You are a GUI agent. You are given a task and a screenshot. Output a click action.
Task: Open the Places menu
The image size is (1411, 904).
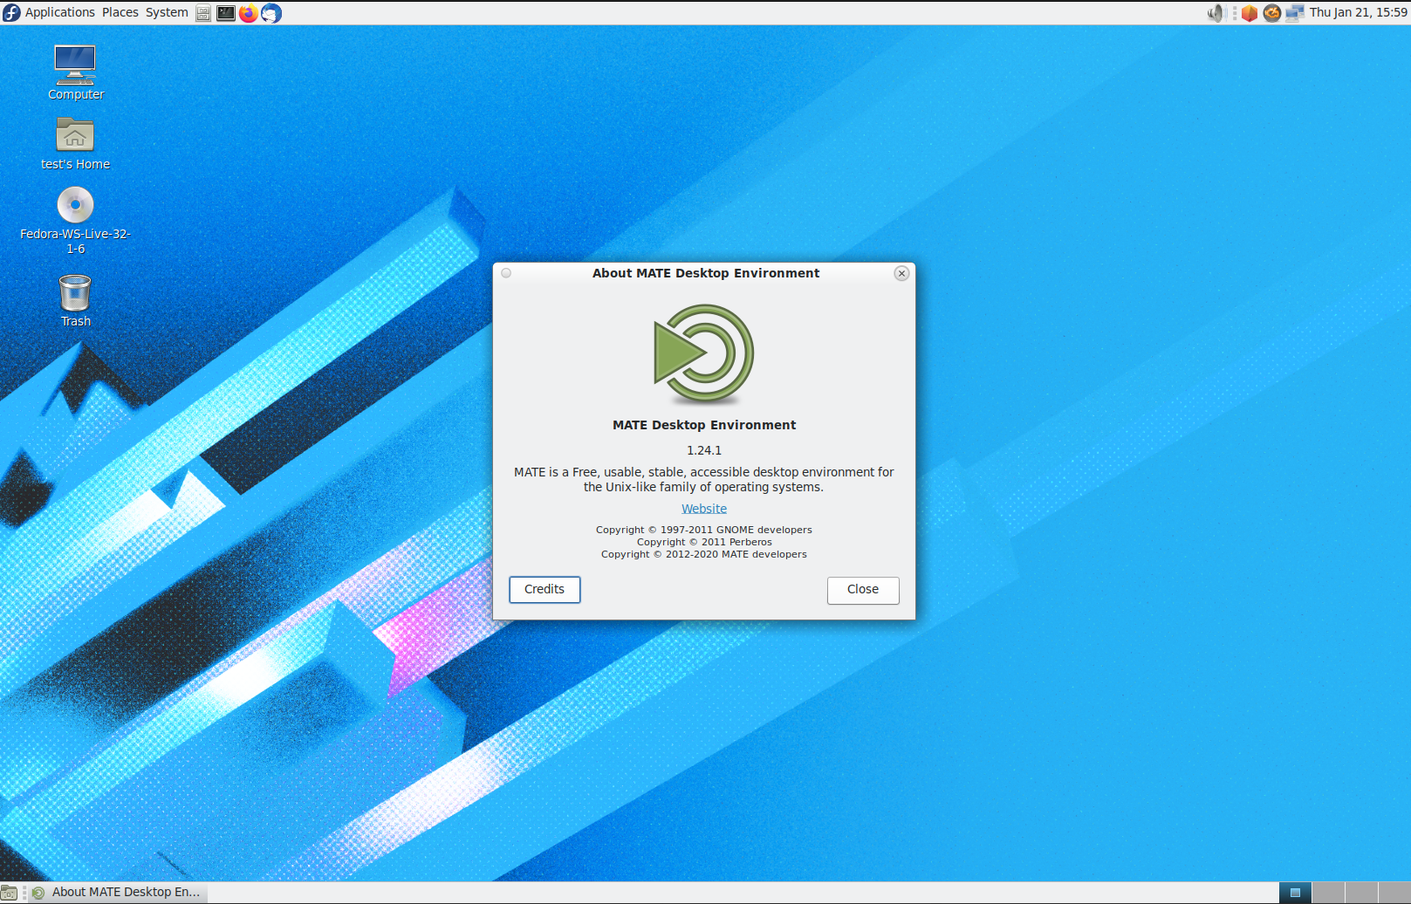[120, 12]
